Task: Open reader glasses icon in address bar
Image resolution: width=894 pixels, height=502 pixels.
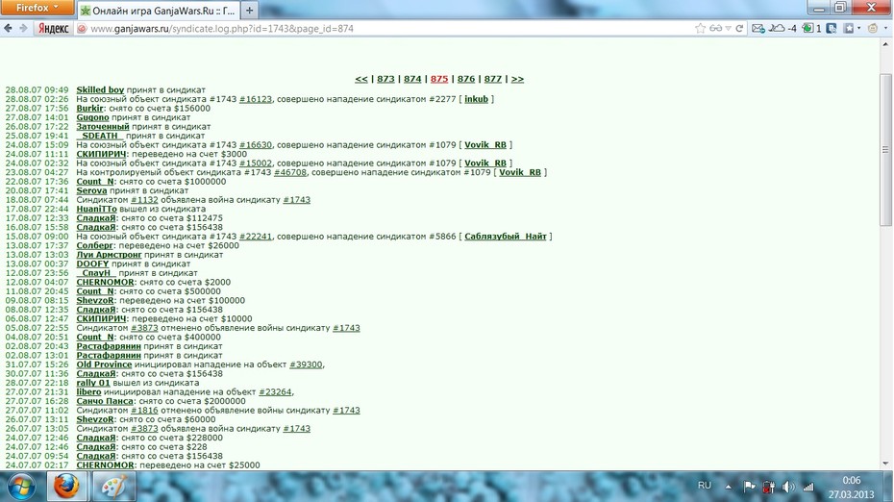Action: [x=715, y=28]
